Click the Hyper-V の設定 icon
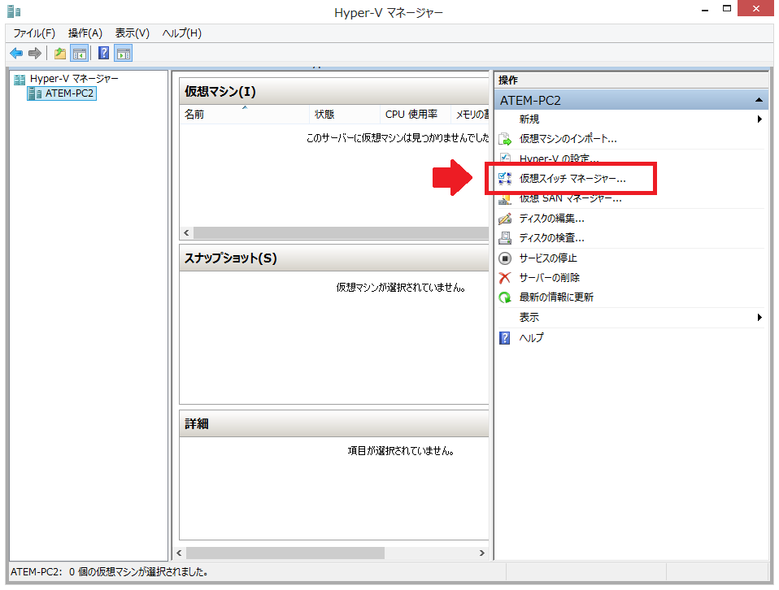Viewport: 779px width, 590px height. coord(505,158)
